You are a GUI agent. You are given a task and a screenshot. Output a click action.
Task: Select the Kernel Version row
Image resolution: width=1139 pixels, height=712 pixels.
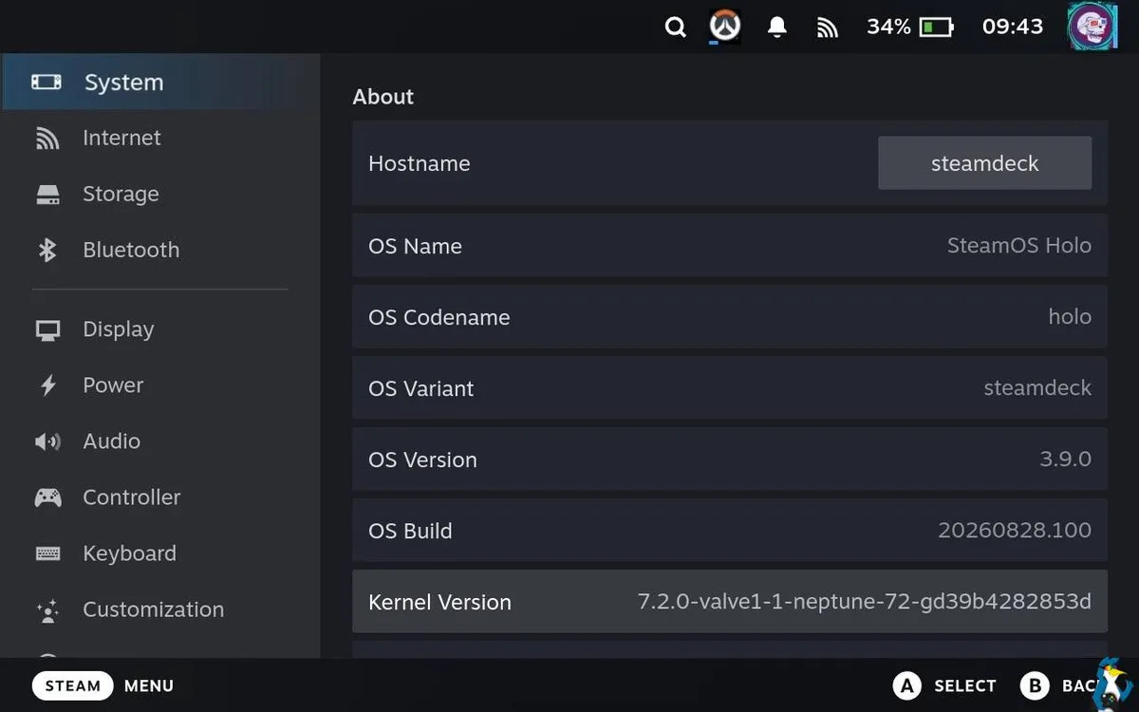point(730,602)
